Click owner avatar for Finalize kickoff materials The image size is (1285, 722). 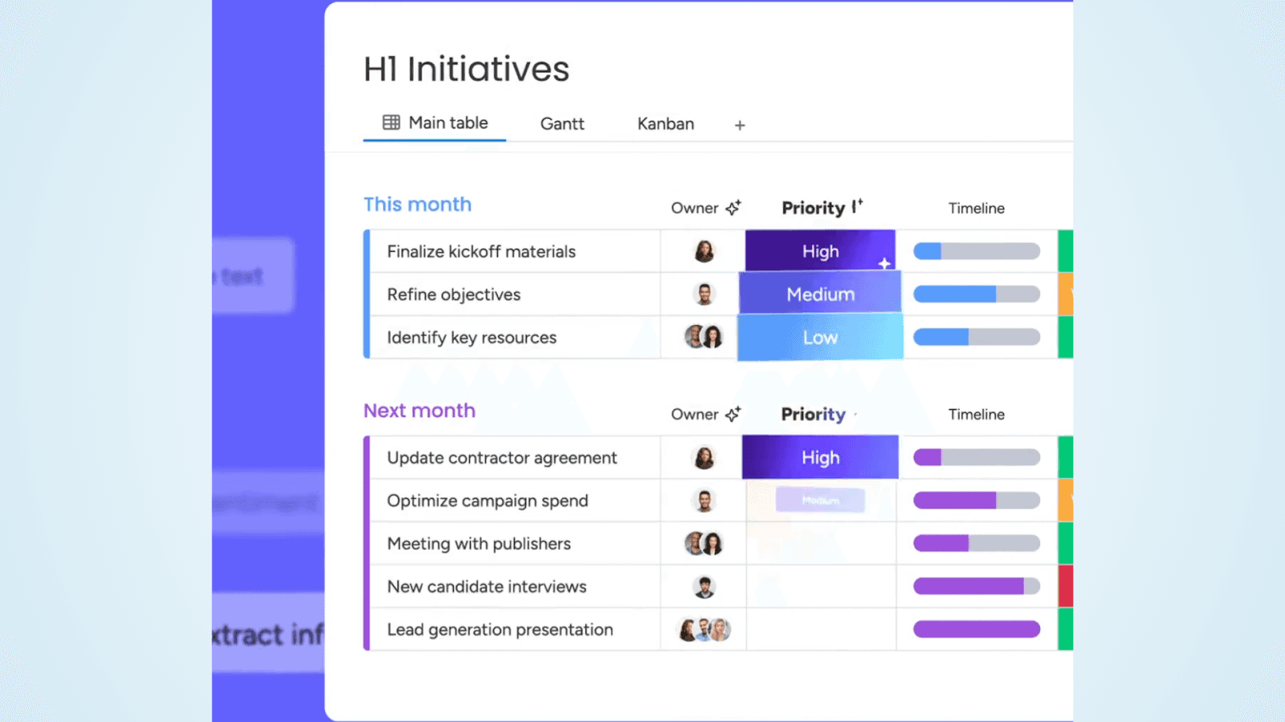pos(704,251)
